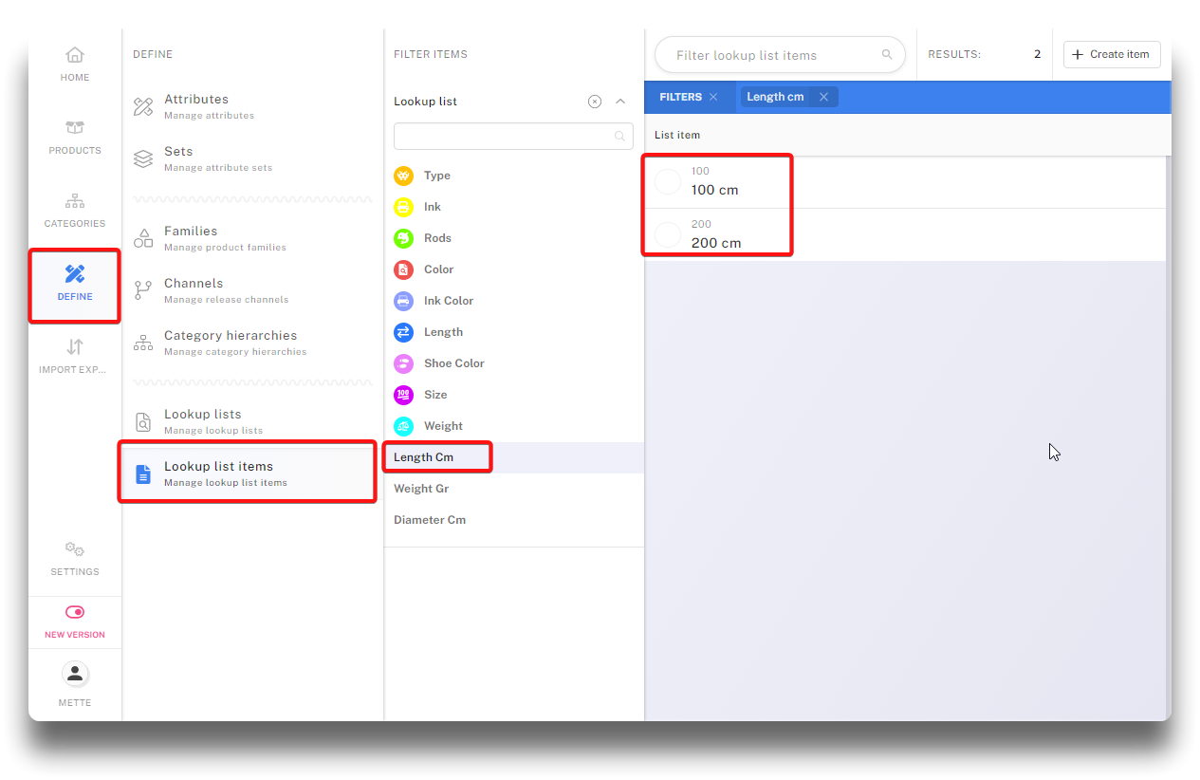Go to Products in the sidebar
The height and width of the screenshot is (780, 1200).
pyautogui.click(x=75, y=128)
